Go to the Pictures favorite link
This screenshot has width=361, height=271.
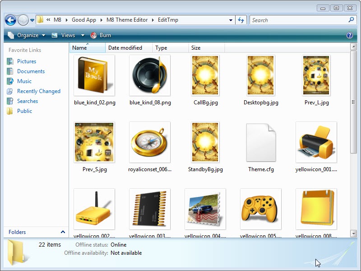coord(27,61)
